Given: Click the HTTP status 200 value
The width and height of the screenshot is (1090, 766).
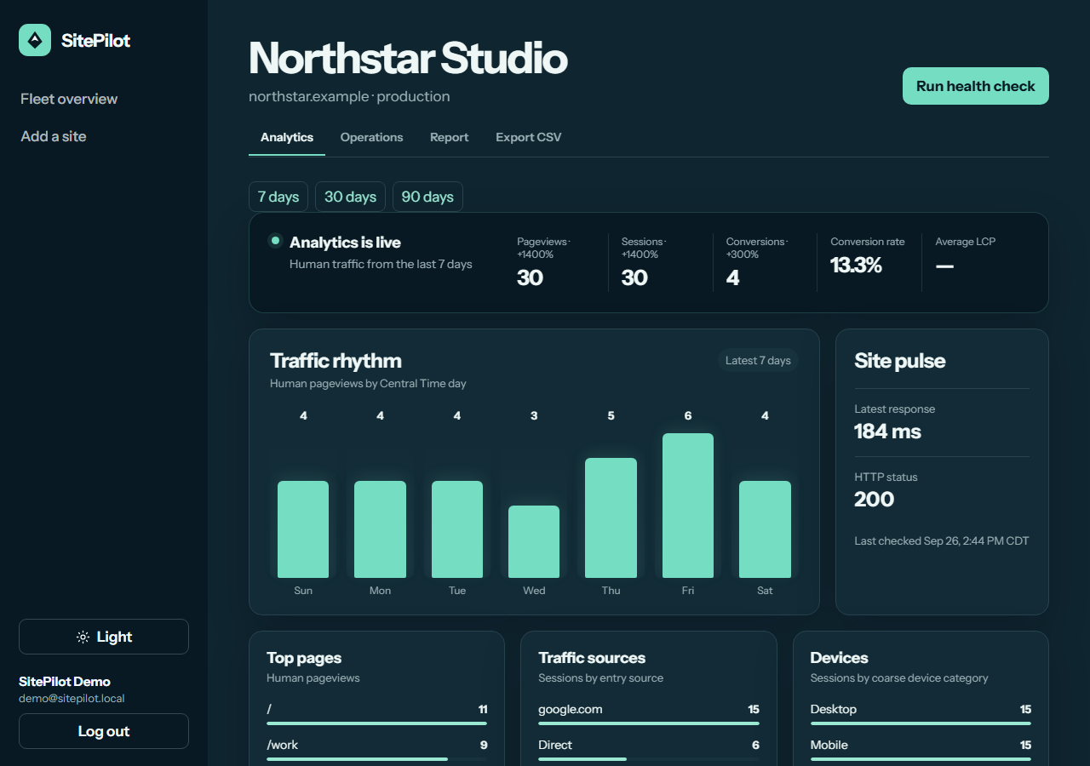Looking at the screenshot, I should (x=874, y=500).
